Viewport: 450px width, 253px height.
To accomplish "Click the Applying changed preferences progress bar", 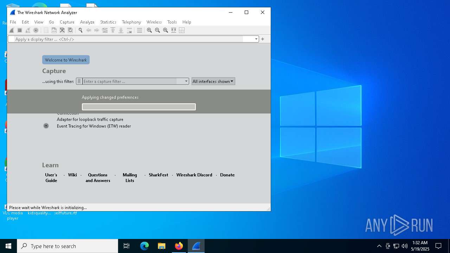I will click(x=139, y=106).
